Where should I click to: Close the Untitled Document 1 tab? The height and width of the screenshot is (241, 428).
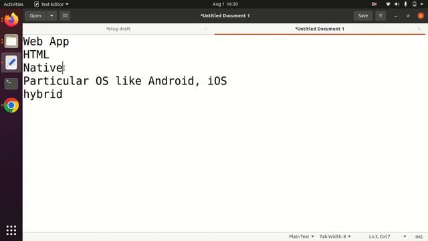(x=419, y=29)
